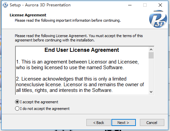Go to previous step with Back button
The width and height of the screenshot is (170, 131).
(98, 123)
